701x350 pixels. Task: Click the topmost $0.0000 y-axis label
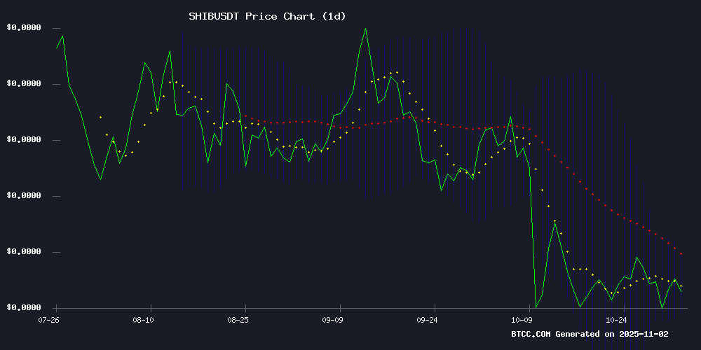(x=25, y=28)
